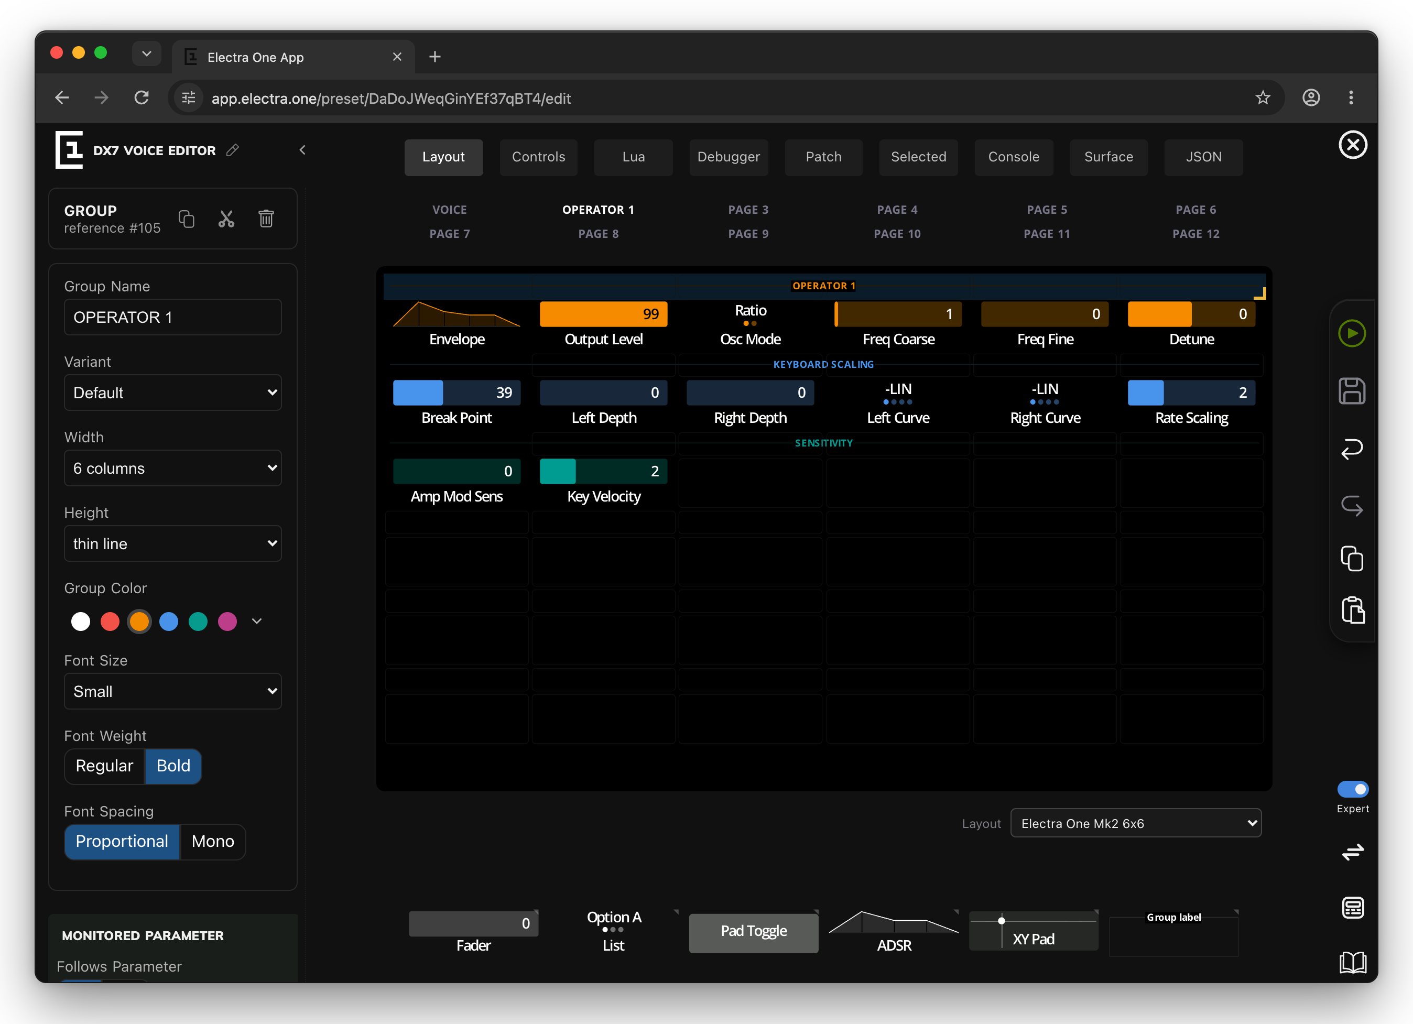Close the Electra One App tab
The image size is (1413, 1024).
click(397, 57)
